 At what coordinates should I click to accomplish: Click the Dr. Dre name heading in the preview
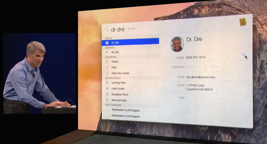[x=194, y=39]
